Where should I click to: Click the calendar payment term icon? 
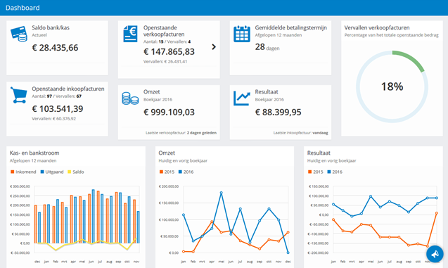point(242,34)
